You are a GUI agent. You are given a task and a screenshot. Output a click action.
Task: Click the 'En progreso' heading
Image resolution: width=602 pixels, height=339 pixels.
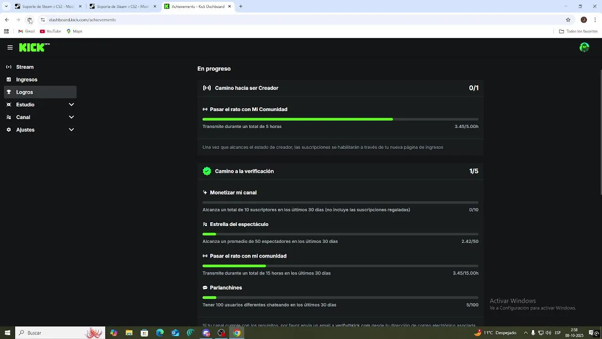[x=214, y=69]
